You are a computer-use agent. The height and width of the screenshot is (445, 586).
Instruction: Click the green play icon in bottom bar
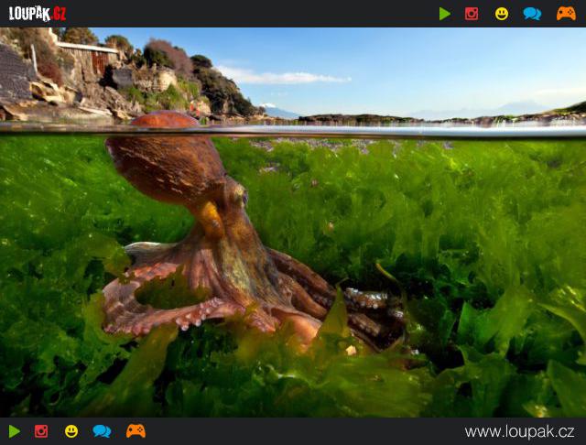15,431
